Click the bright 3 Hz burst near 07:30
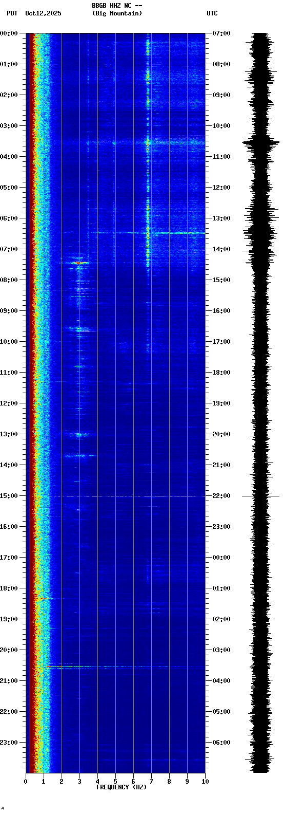 pyautogui.click(x=79, y=263)
